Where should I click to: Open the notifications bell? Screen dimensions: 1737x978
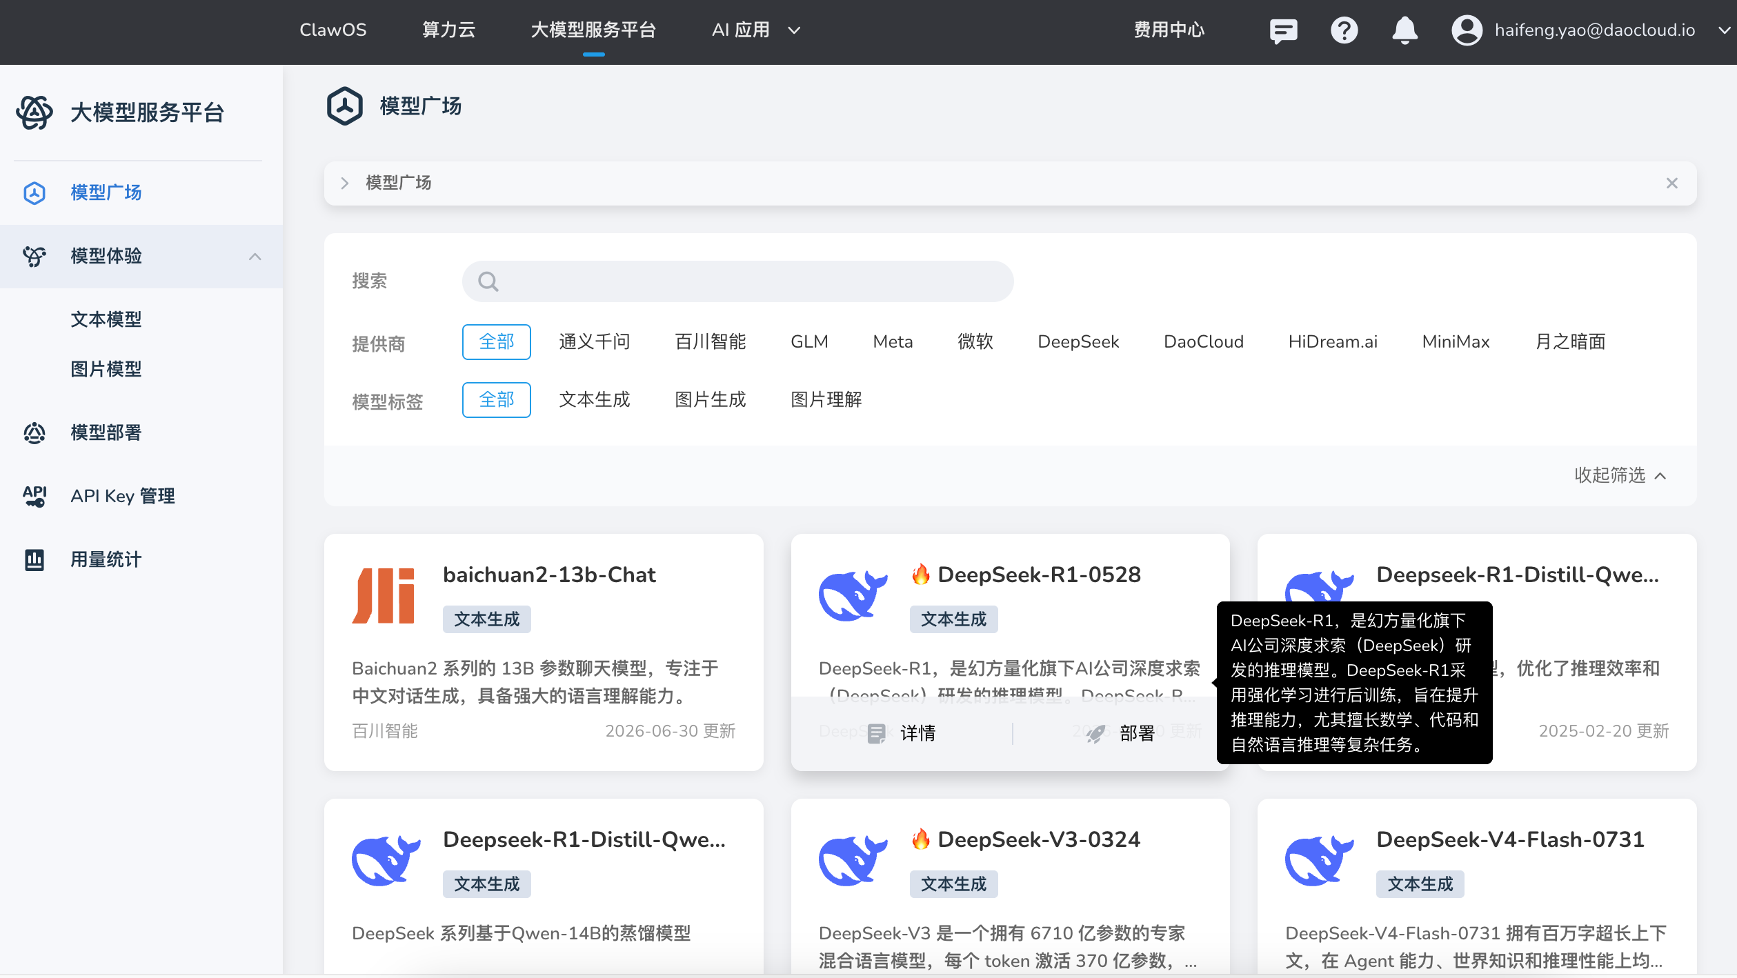[1405, 30]
